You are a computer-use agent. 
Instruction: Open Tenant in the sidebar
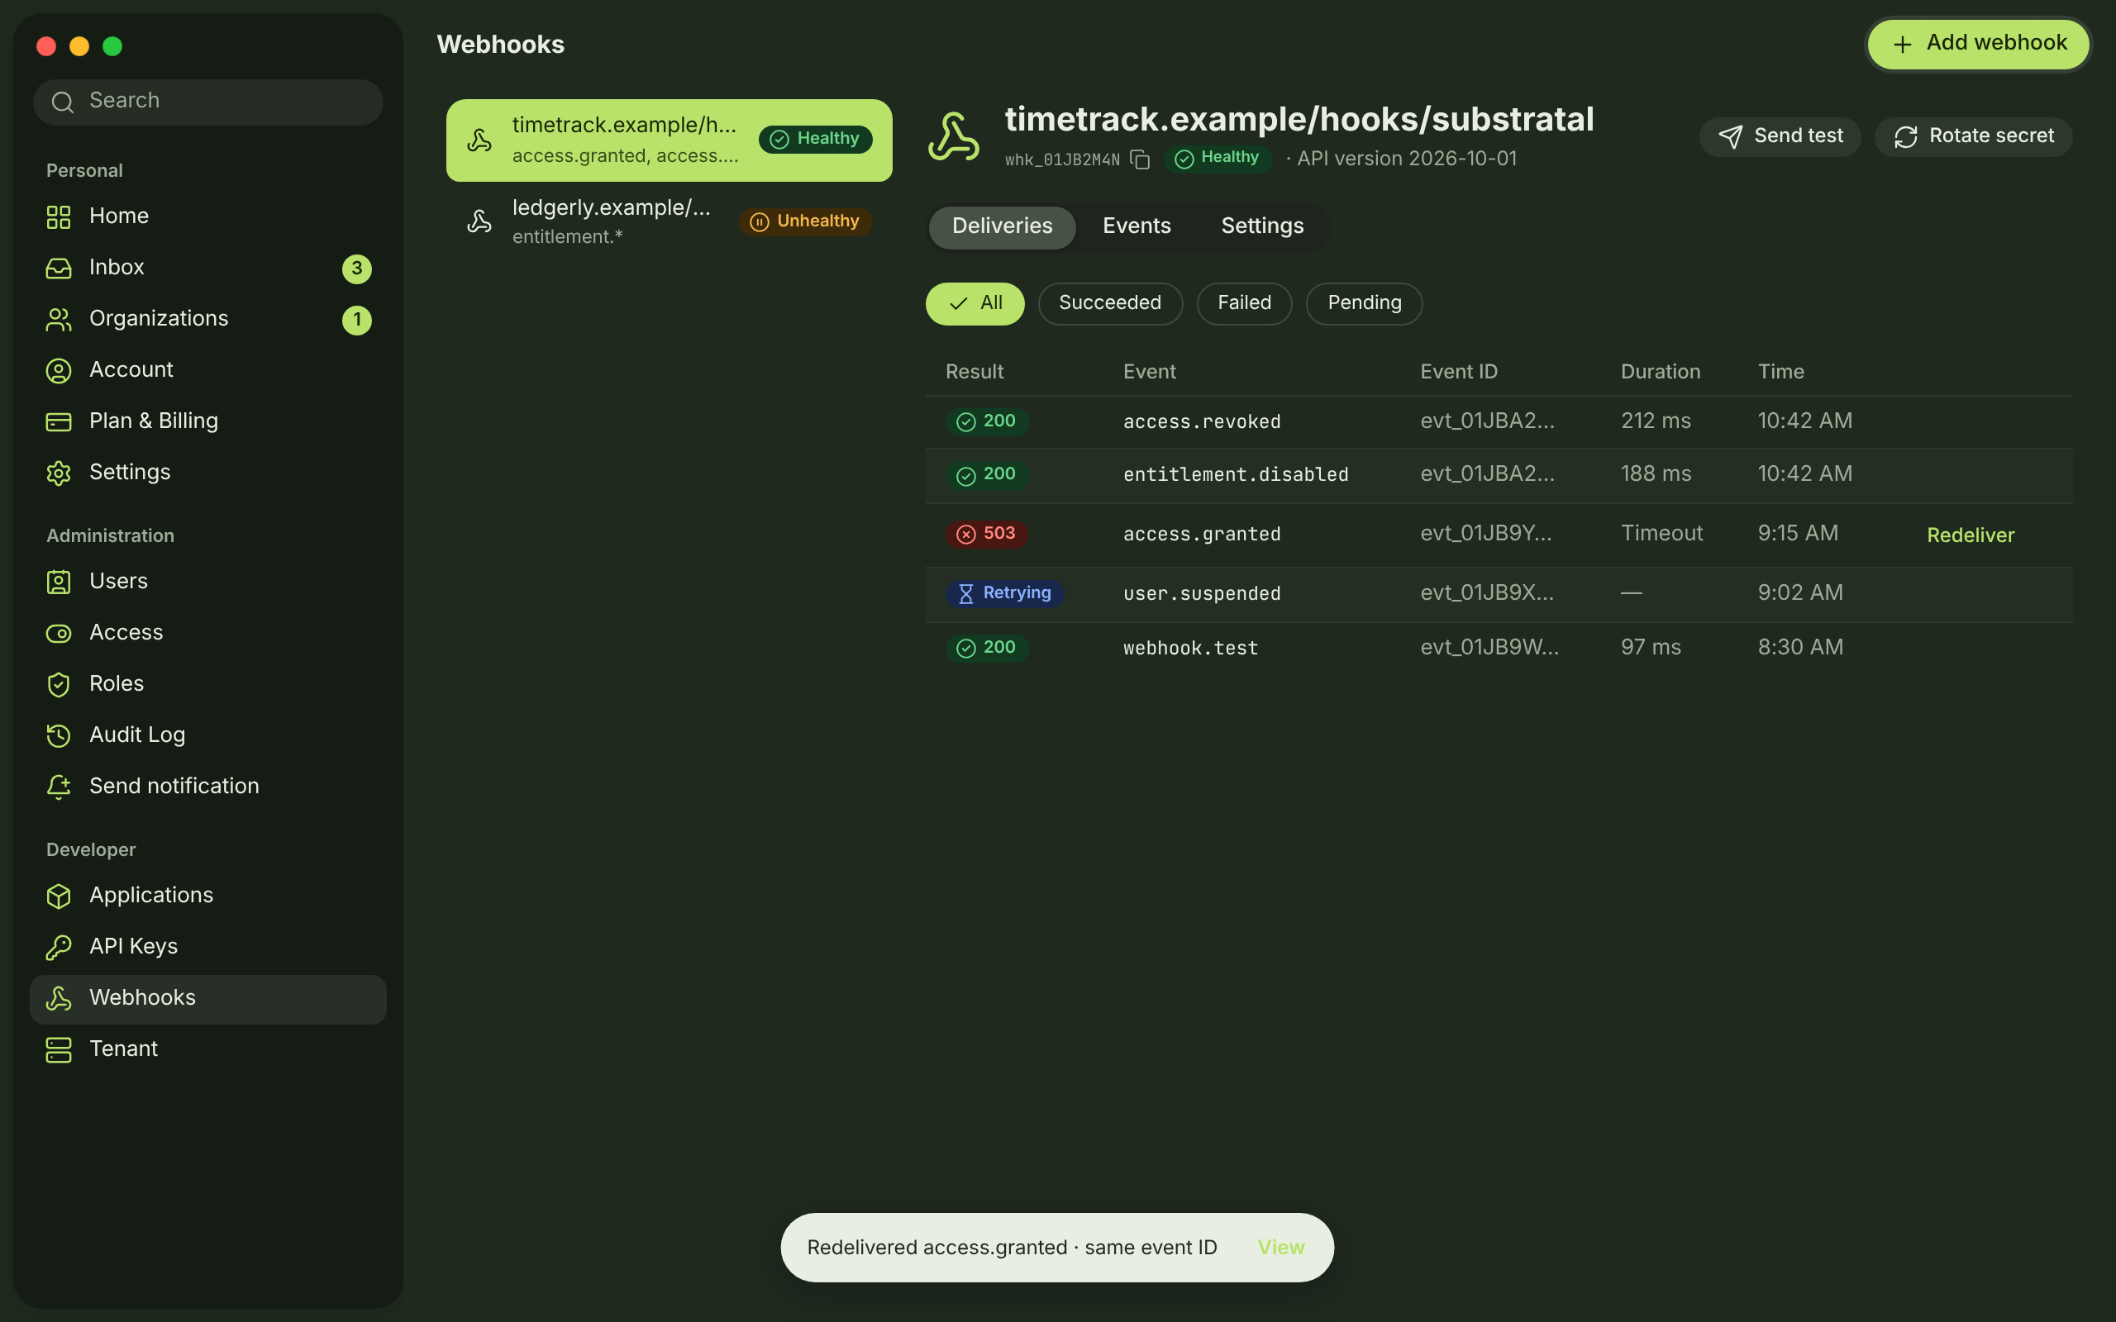coord(208,1049)
